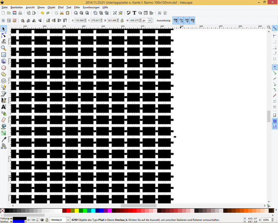Print the document from toolbar
The width and height of the screenshot is (278, 223).
[20, 13]
